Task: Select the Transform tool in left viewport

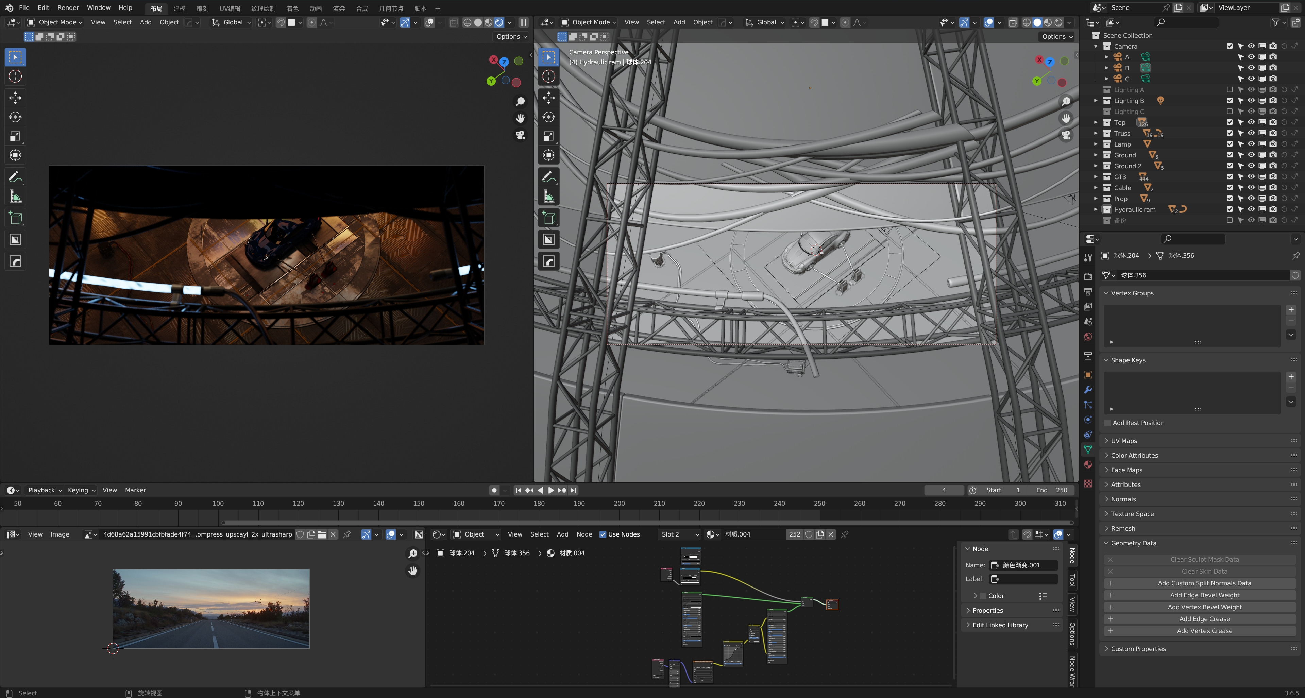Action: point(15,155)
